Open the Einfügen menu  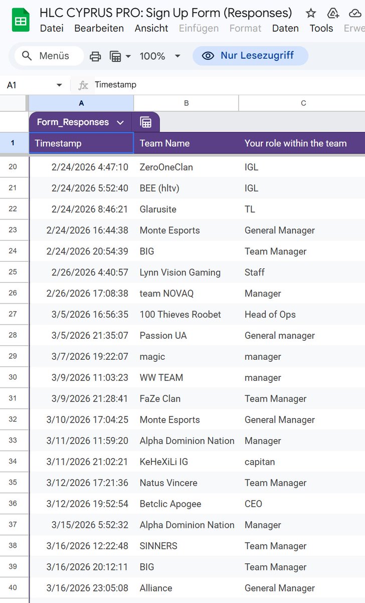(x=199, y=28)
